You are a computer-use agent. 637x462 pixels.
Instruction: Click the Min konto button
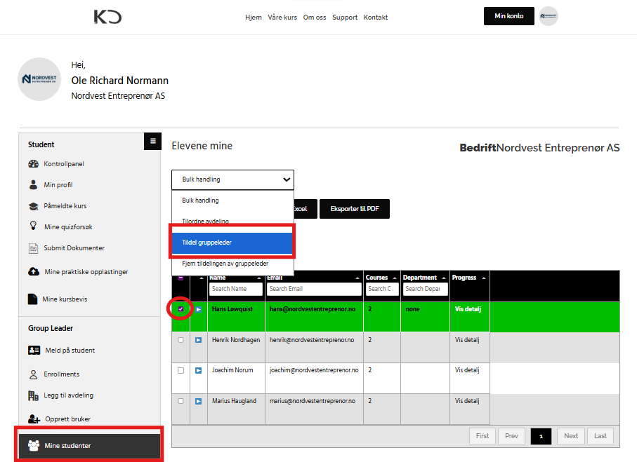coord(509,16)
